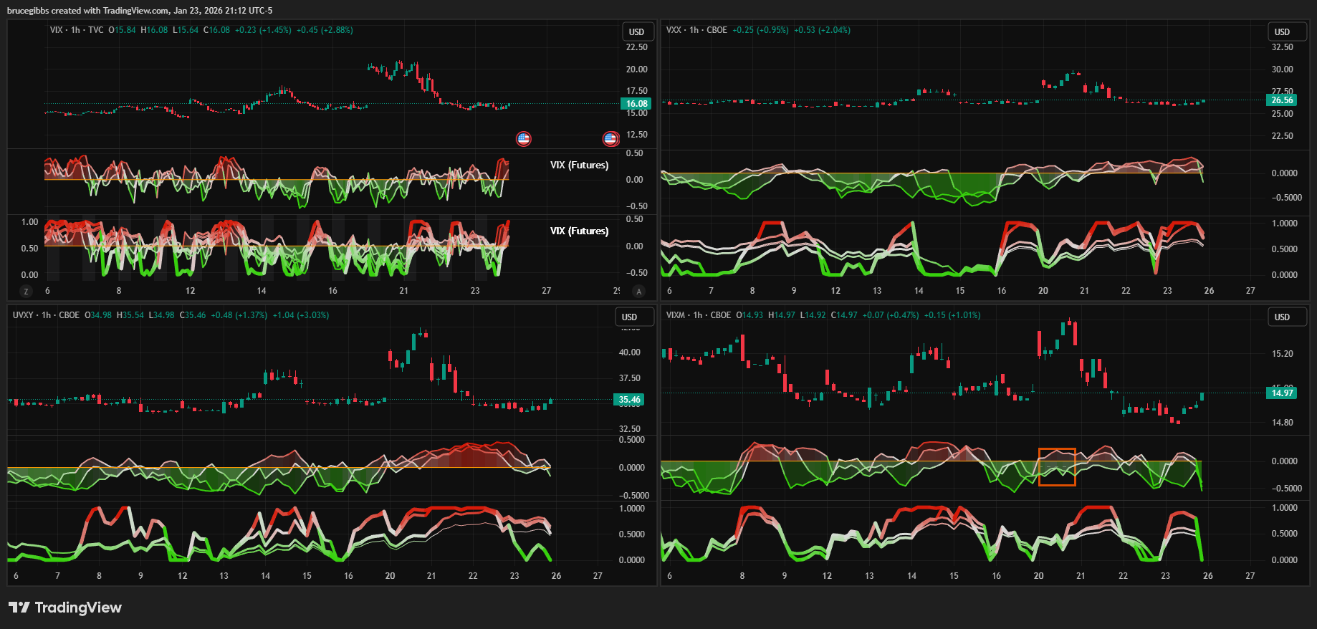This screenshot has width=1317, height=629.
Task: Click the 16.08 current price label on VIX
Action: tap(636, 104)
